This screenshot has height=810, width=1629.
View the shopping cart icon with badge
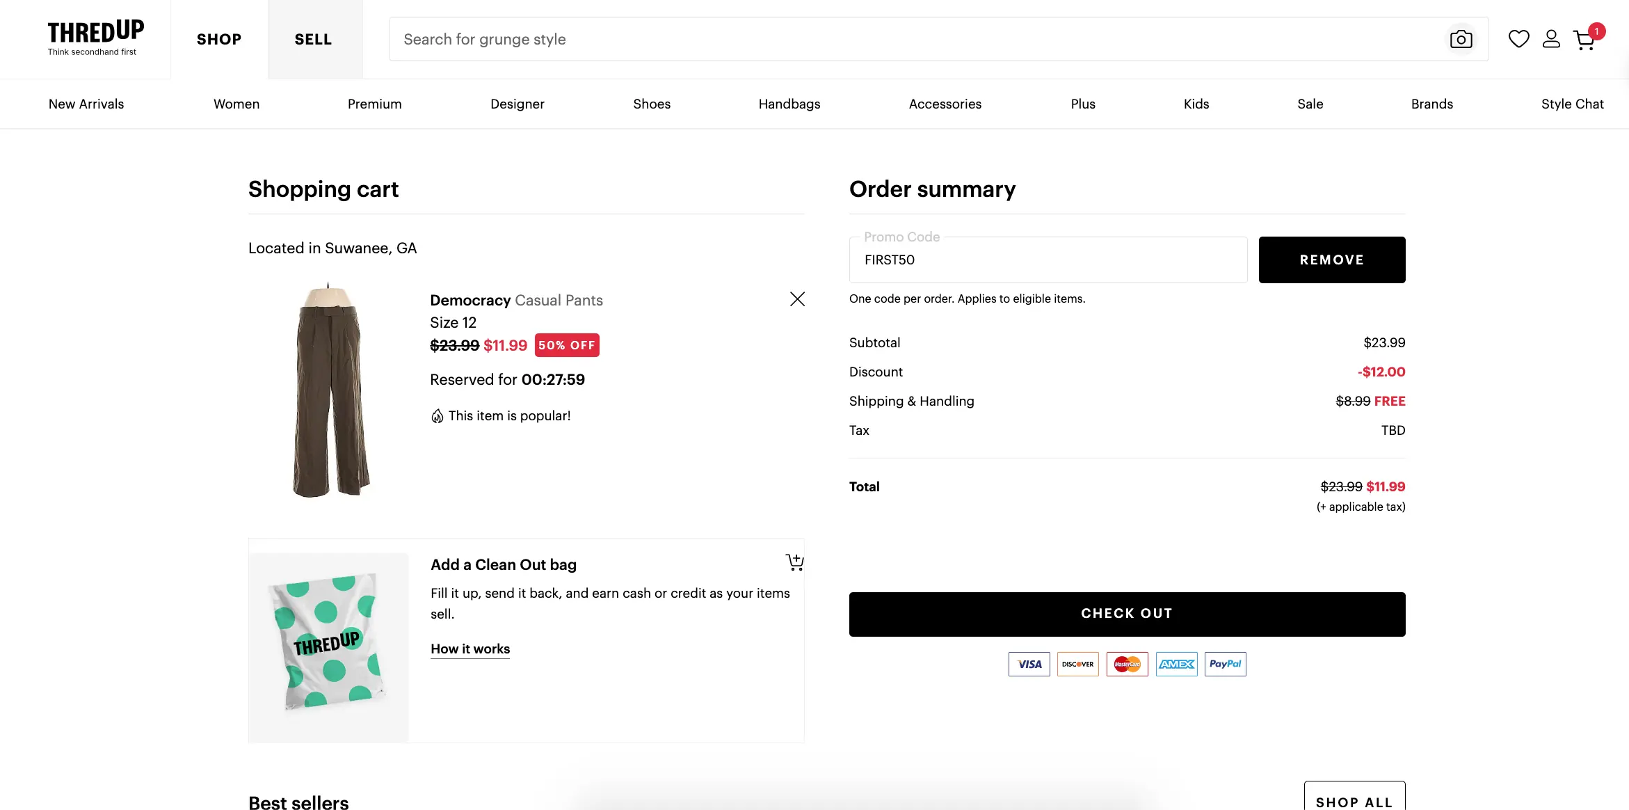click(x=1584, y=40)
